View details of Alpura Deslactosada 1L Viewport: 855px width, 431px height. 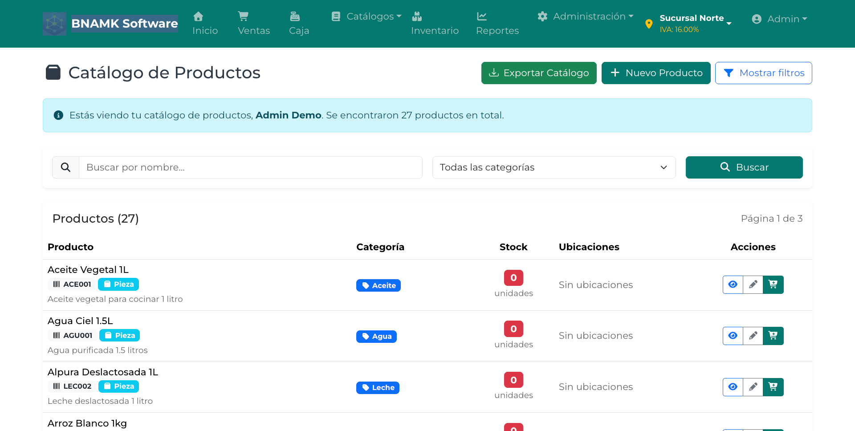click(733, 387)
